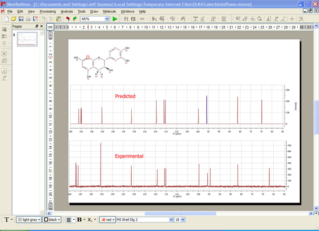Open the font size 18 dropdown
The width and height of the screenshot is (319, 231).
point(183,219)
